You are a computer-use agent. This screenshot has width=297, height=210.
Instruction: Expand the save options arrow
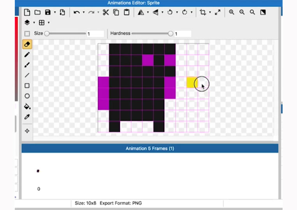coord(55,12)
